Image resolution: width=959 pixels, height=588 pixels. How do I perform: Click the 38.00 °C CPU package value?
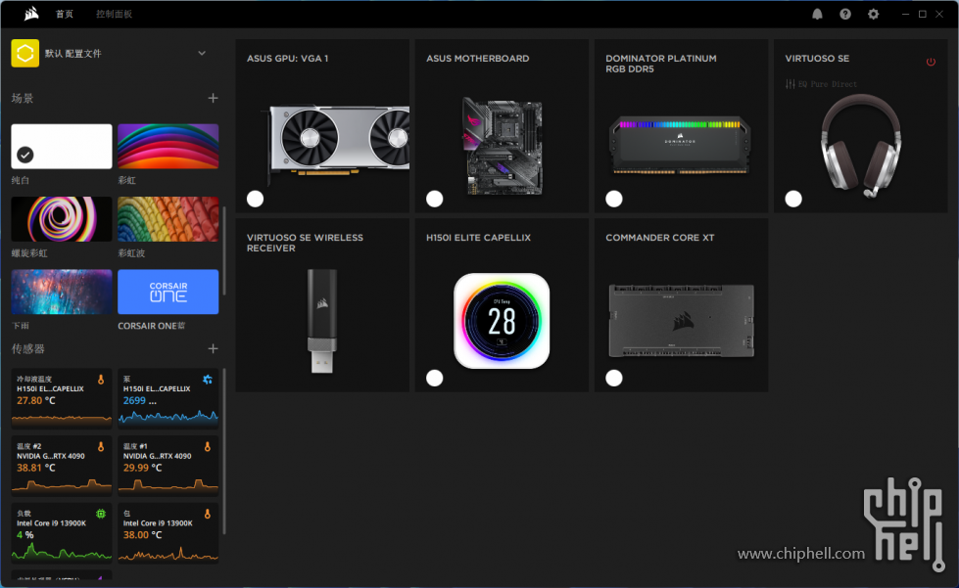click(142, 535)
